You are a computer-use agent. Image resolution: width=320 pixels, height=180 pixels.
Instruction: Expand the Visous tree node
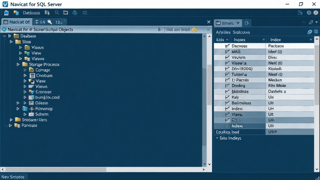click(x=20, y=47)
